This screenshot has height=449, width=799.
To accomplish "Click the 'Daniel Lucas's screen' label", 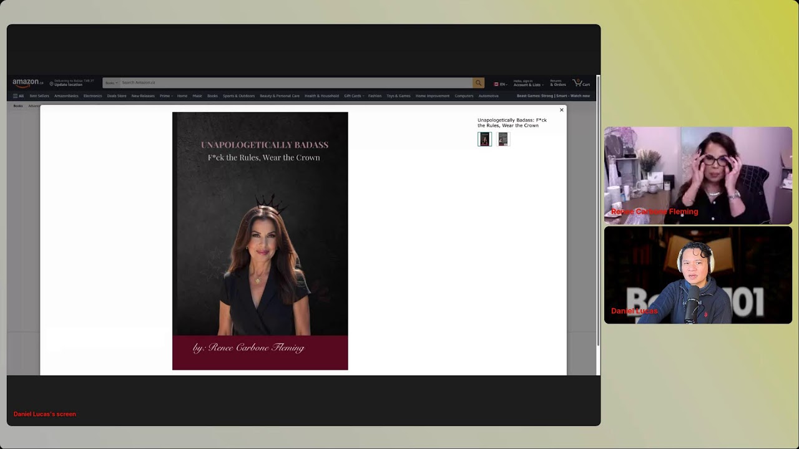I will click(45, 414).
